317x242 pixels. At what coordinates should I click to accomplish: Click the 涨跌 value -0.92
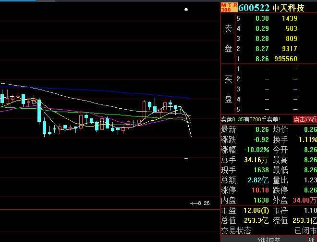pyautogui.click(x=261, y=140)
